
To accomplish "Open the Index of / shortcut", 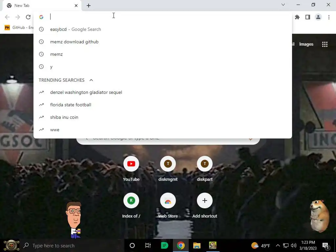I will click(x=131, y=206).
